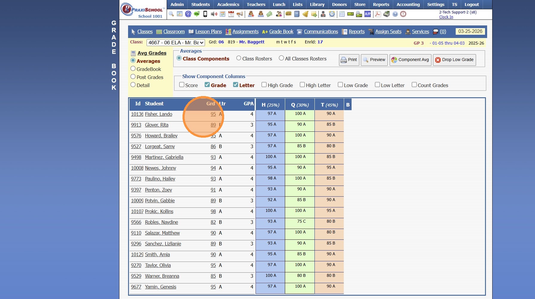The height and width of the screenshot is (299, 535).
Task: Click the family people icon
Action: point(279,14)
